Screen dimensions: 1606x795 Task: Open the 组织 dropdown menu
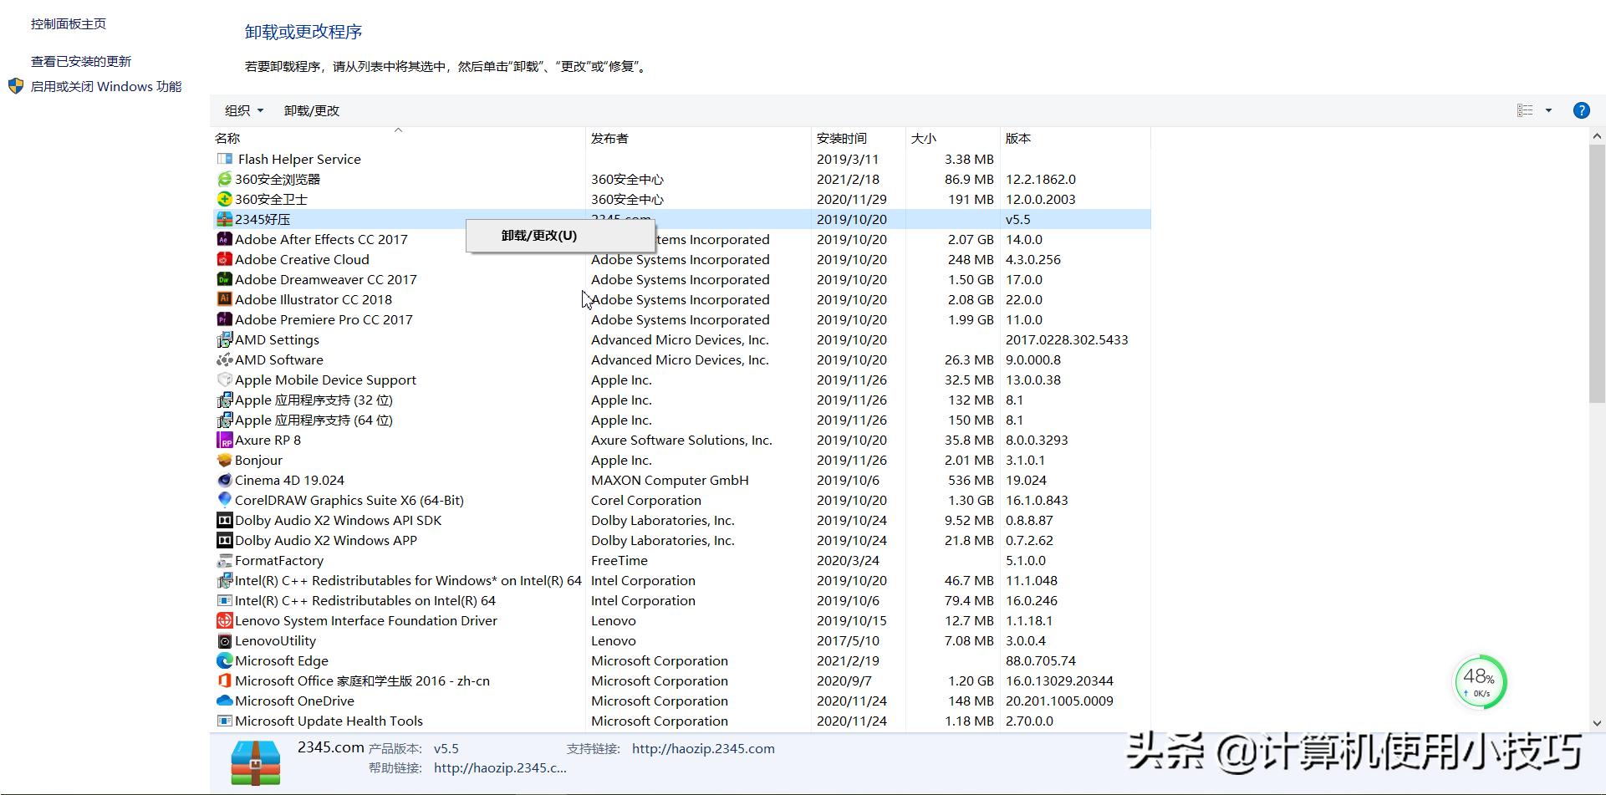pyautogui.click(x=243, y=110)
